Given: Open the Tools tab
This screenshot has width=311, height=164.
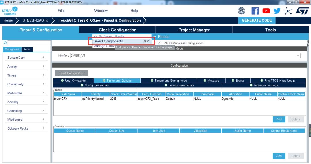Looking at the screenshot, I should (270, 30).
